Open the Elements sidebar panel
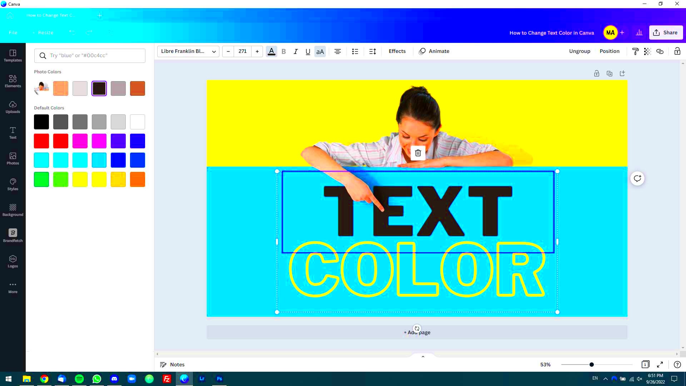This screenshot has height=386, width=686. [13, 81]
